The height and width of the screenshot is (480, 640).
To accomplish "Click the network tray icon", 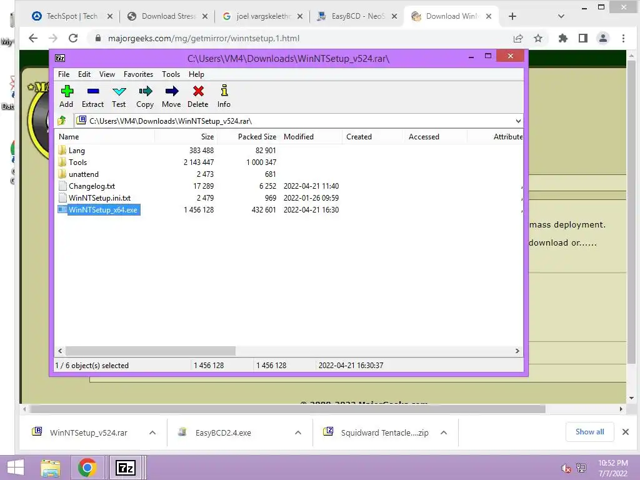I will 581,467.
